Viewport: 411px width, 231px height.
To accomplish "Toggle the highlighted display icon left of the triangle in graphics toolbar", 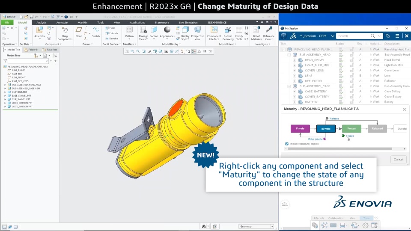I will click(x=194, y=51).
